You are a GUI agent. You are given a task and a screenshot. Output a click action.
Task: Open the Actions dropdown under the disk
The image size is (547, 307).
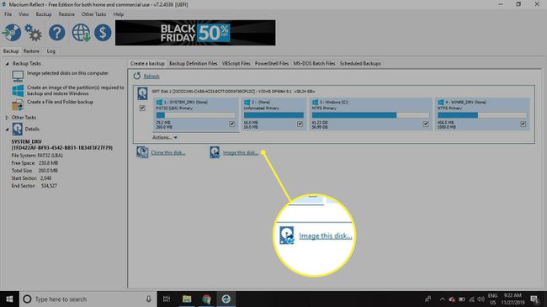[165, 137]
